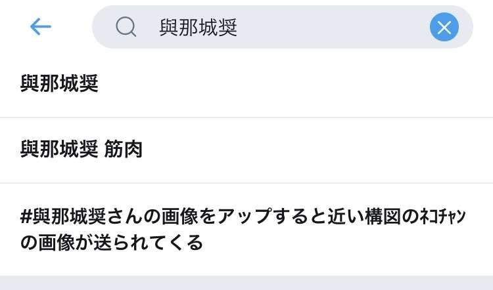
Task: Tap the left-pointing arrow at the top left
Action: 41,27
